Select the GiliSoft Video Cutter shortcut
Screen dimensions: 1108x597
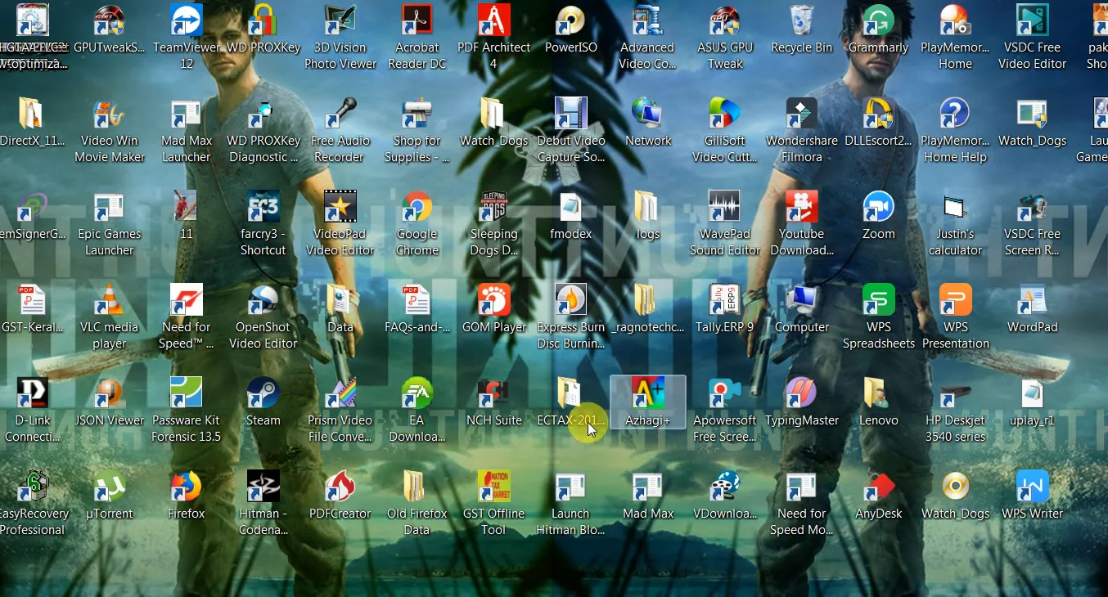(725, 114)
